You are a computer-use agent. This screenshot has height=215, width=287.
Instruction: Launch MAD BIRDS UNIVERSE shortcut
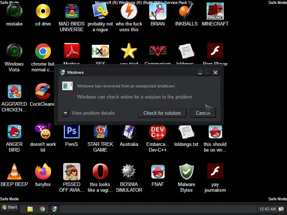(x=72, y=11)
